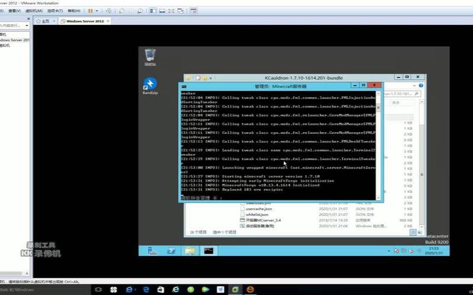The width and height of the screenshot is (473, 295).
Task: Select the 开服器MCserver_5.4 application file
Action: [x=263, y=220]
